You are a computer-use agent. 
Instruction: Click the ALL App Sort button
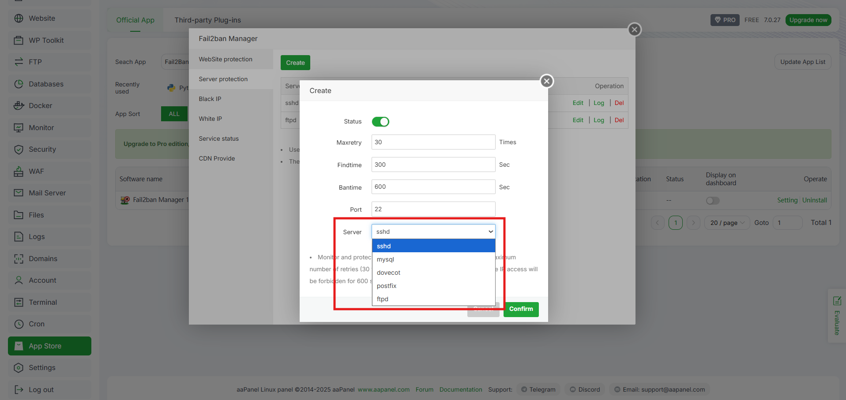point(174,114)
